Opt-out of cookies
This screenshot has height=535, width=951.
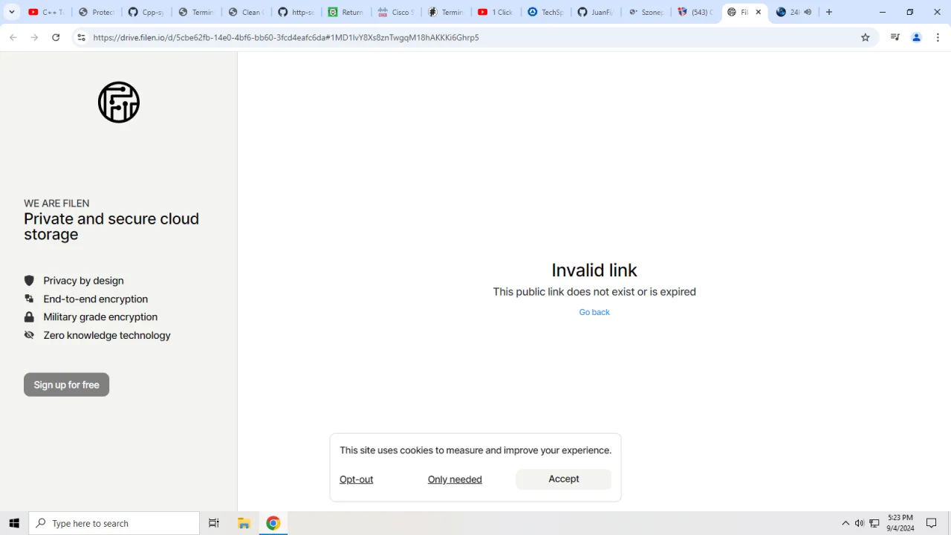(x=357, y=479)
